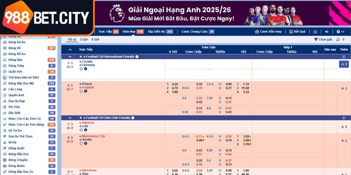Click the Bóng Bầu Dục Mỹ icon

click(x=4, y=84)
